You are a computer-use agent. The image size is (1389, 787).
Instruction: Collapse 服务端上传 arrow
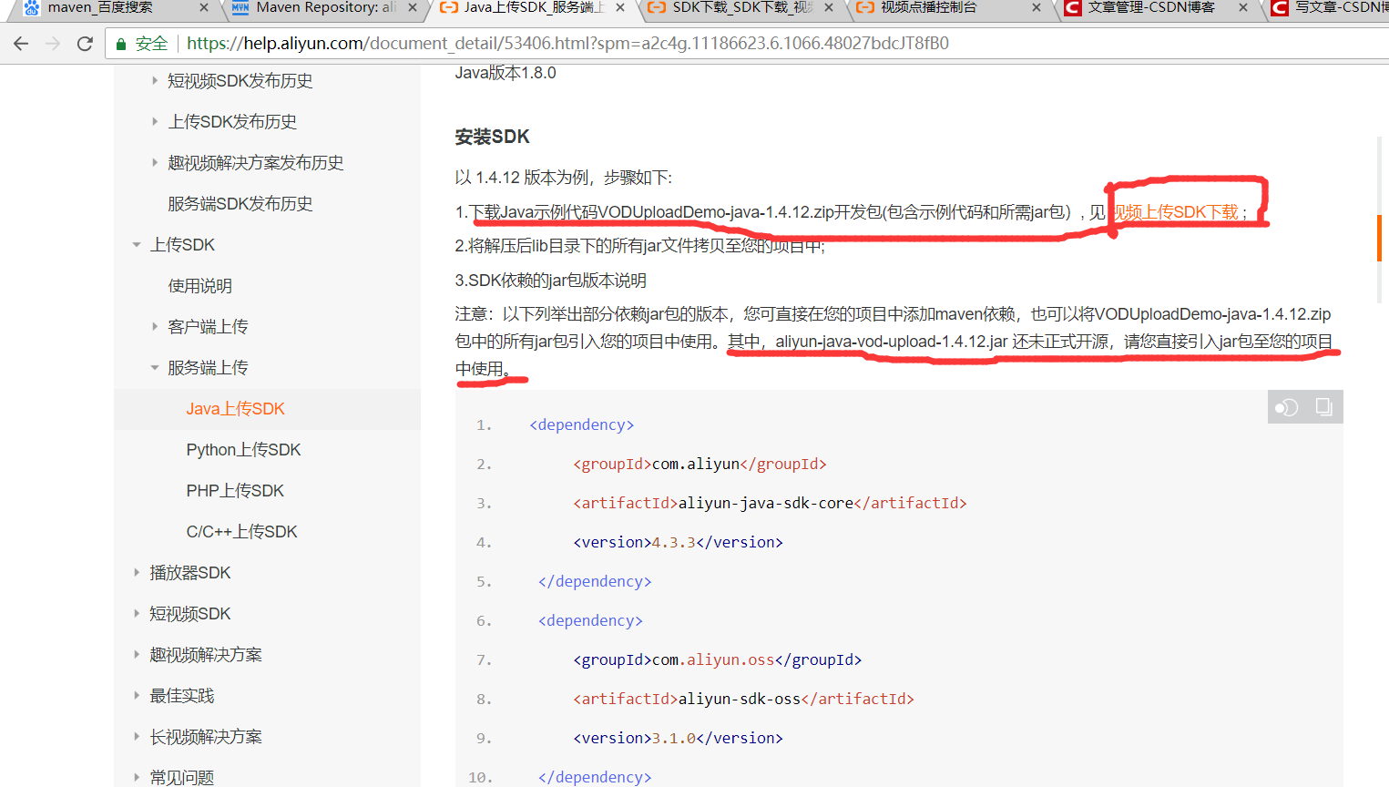(x=155, y=367)
